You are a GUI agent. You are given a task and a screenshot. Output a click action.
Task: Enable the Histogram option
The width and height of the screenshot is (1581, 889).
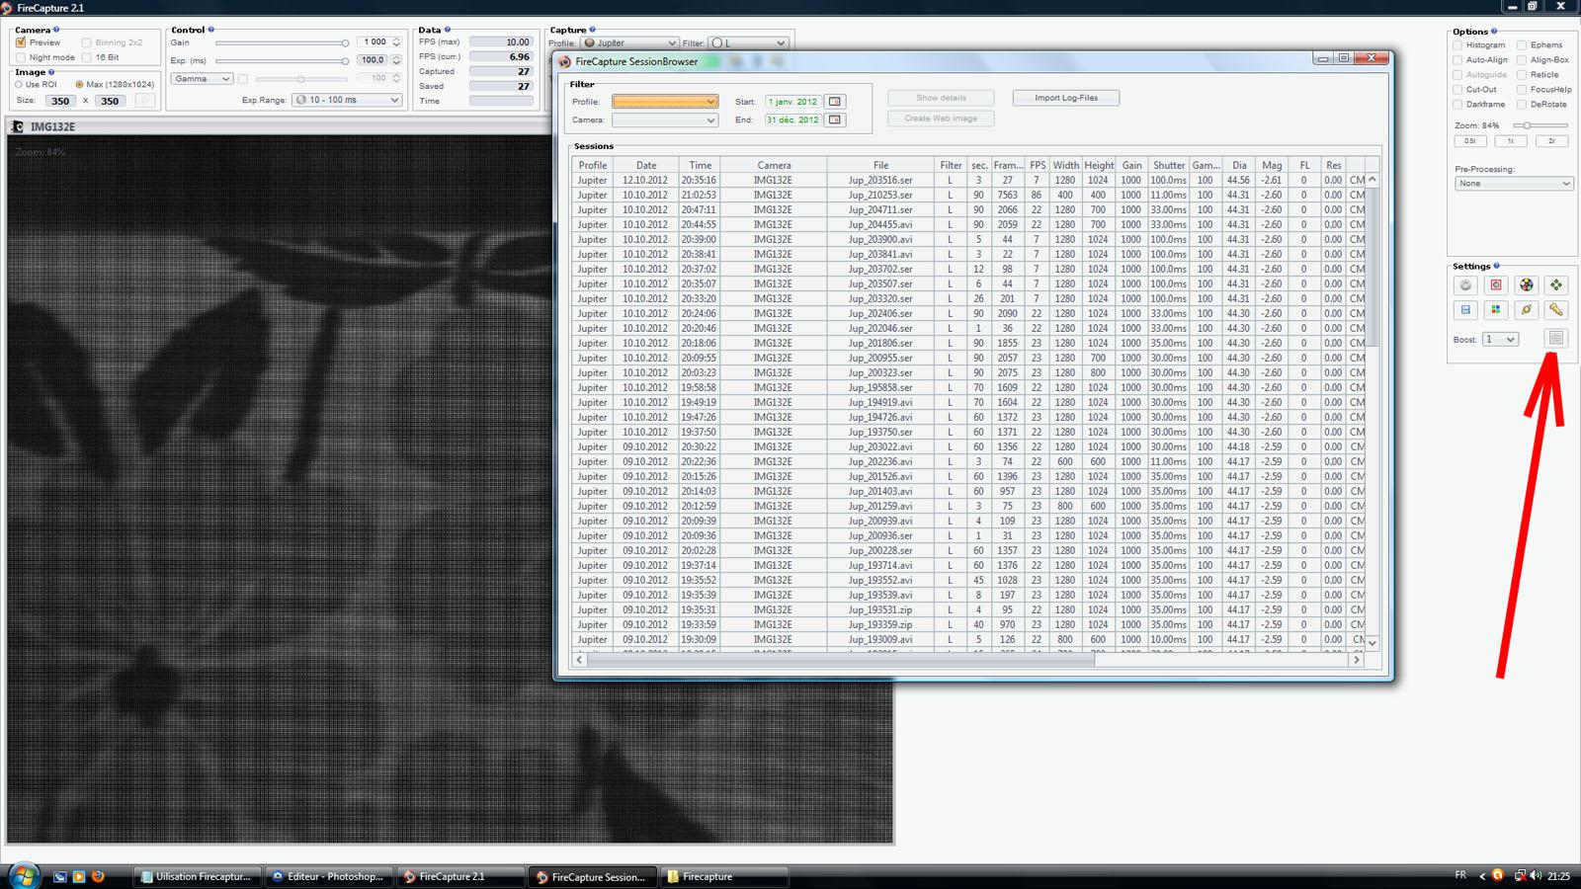[1457, 45]
